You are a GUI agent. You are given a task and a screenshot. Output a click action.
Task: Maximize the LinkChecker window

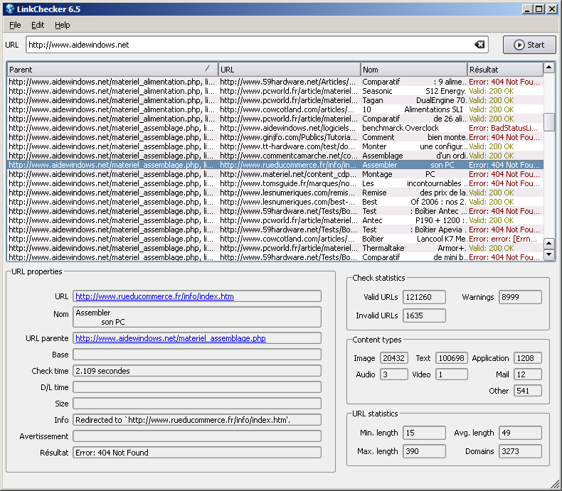pyautogui.click(x=539, y=9)
